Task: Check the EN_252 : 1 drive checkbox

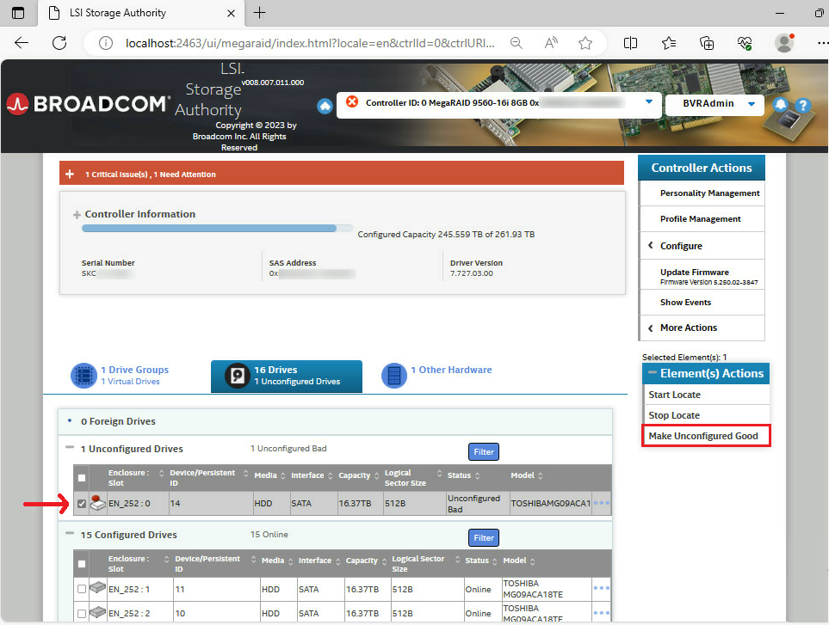Action: 82,589
